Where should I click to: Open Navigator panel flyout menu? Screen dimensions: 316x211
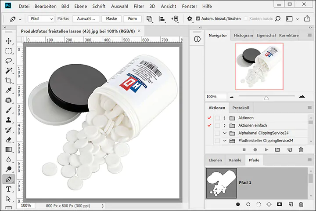309,35
